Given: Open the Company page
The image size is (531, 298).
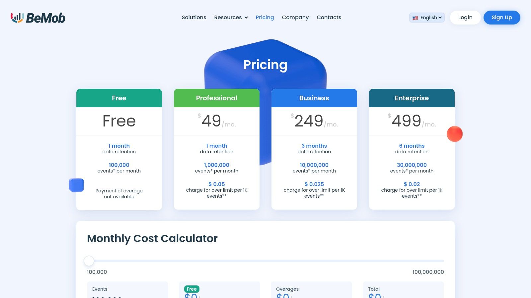Looking at the screenshot, I should pyautogui.click(x=295, y=17).
